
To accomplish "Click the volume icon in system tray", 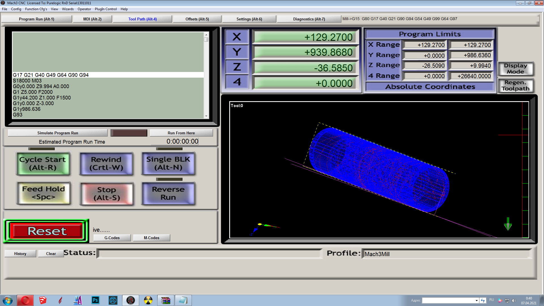I will click(x=514, y=300).
